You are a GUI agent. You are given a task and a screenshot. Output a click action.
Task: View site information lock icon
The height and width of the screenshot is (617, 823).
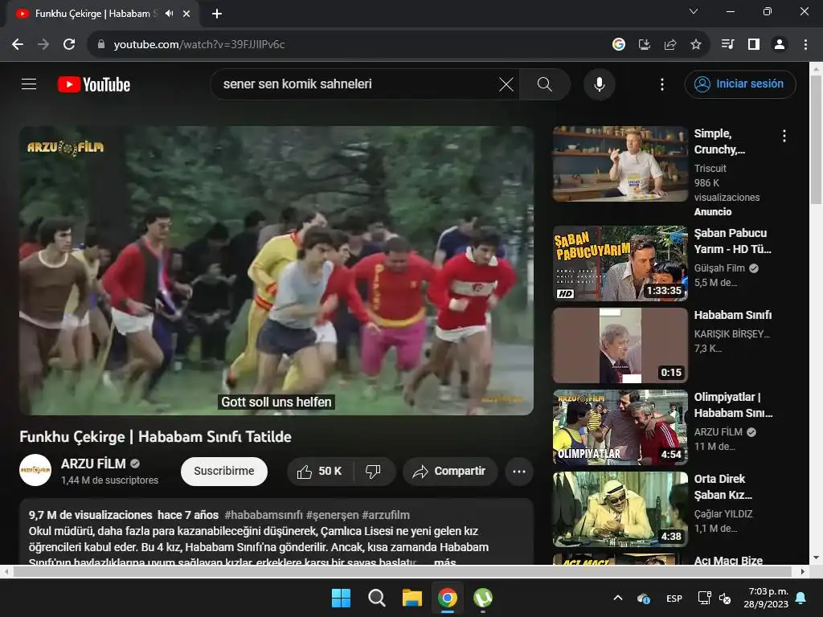point(101,44)
